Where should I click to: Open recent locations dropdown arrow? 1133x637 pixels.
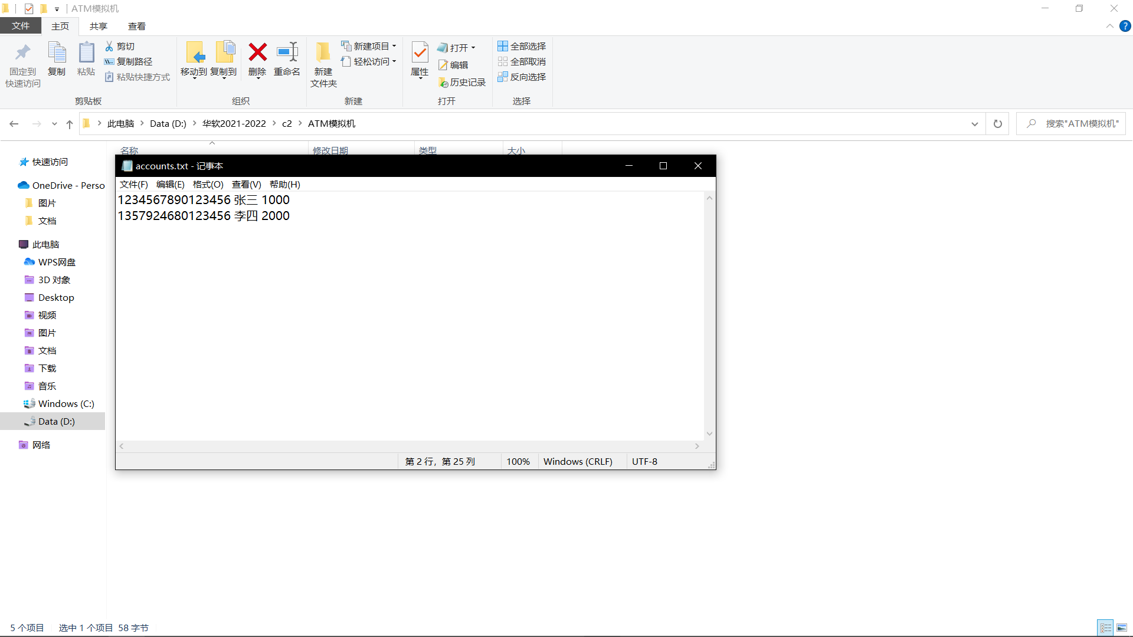coord(54,124)
